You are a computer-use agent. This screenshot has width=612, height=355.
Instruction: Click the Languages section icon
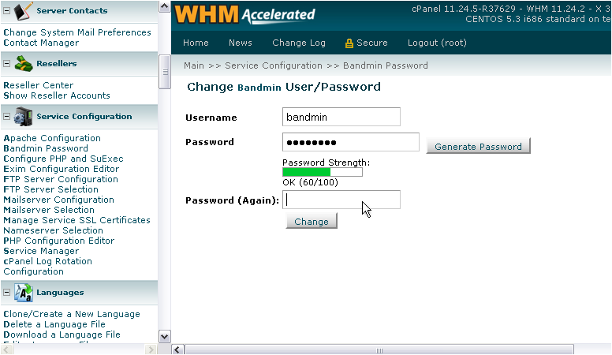(24, 293)
